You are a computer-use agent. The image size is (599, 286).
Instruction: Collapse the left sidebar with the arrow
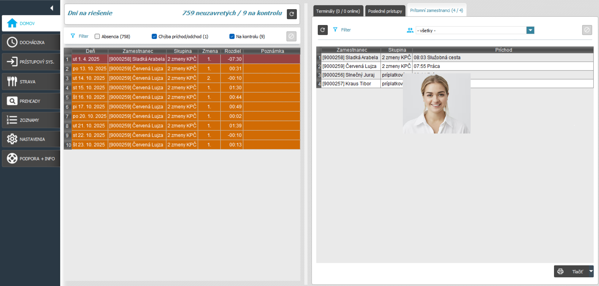point(52,8)
